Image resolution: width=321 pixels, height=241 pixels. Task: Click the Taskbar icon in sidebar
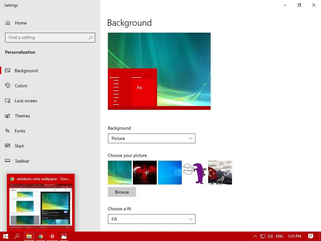click(x=8, y=161)
